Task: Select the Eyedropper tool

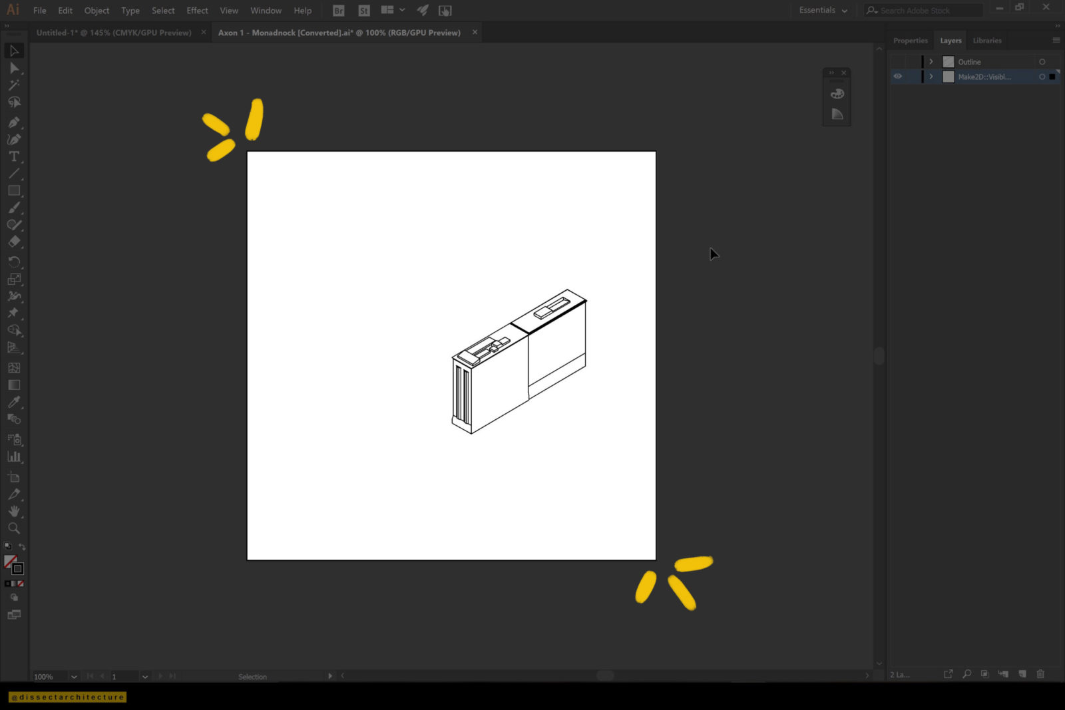Action: coord(14,402)
